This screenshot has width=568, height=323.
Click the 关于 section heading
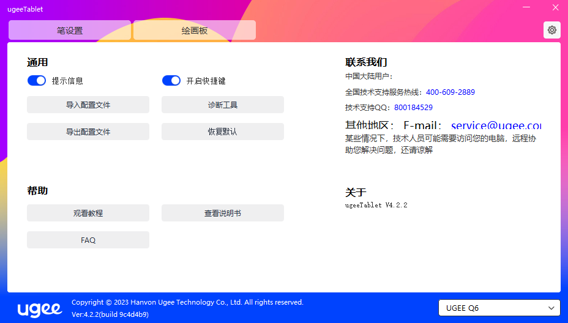coord(356,192)
